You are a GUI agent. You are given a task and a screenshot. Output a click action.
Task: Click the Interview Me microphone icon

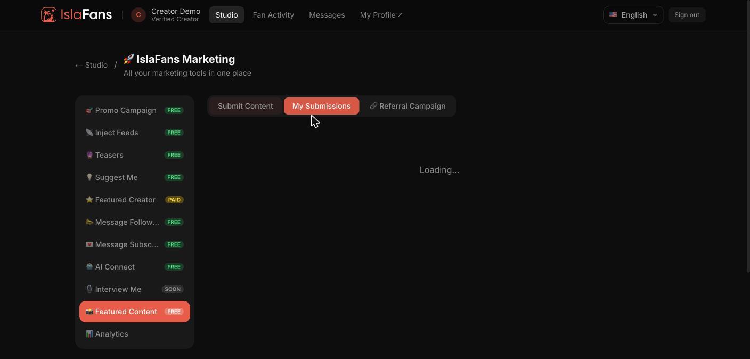coord(89,289)
